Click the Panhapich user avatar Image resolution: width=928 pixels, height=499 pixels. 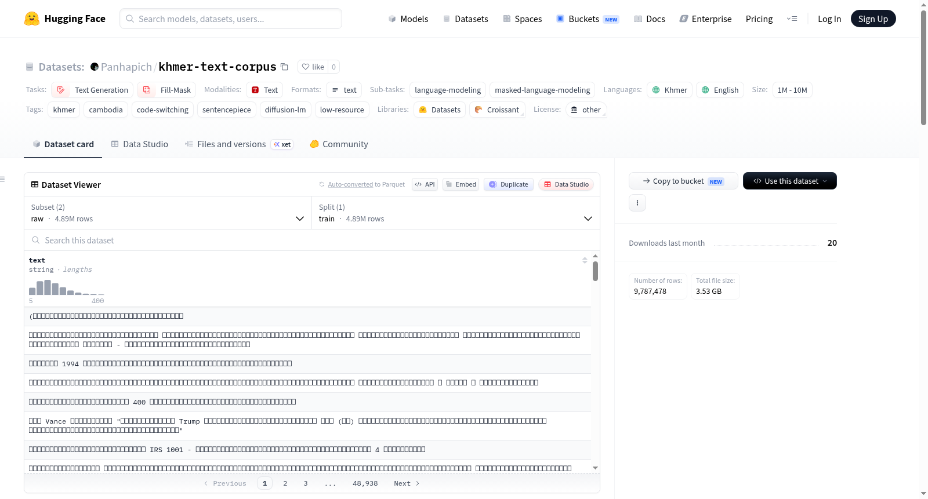pyautogui.click(x=95, y=67)
